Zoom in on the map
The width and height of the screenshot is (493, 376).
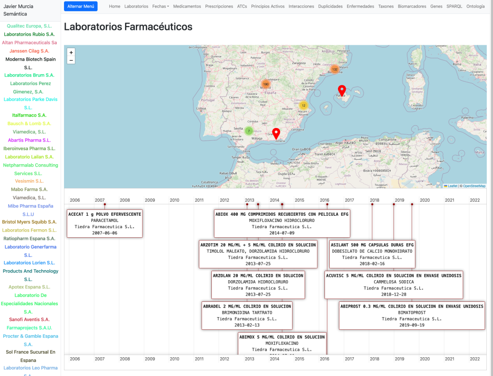pyautogui.click(x=71, y=52)
